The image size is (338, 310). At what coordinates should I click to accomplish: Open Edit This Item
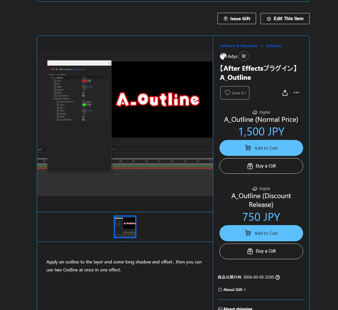click(x=285, y=18)
